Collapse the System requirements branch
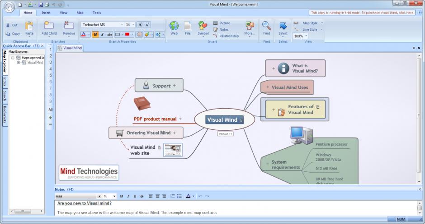This screenshot has height=224, width=425. tap(268, 164)
